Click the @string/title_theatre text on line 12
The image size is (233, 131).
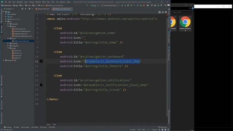[103, 66]
